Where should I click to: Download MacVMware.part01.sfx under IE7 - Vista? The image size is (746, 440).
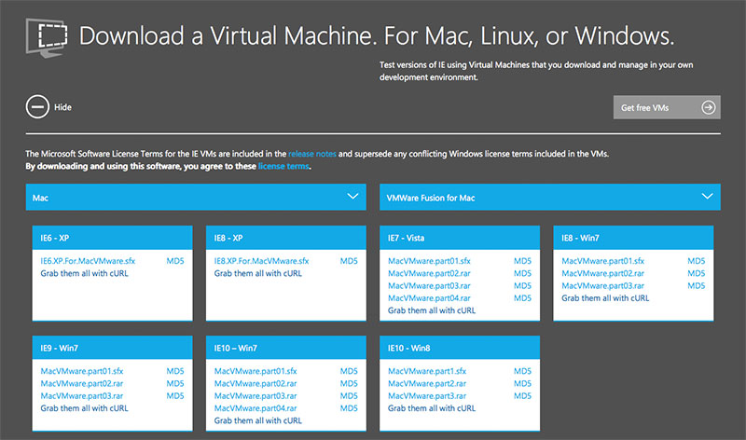coord(429,261)
